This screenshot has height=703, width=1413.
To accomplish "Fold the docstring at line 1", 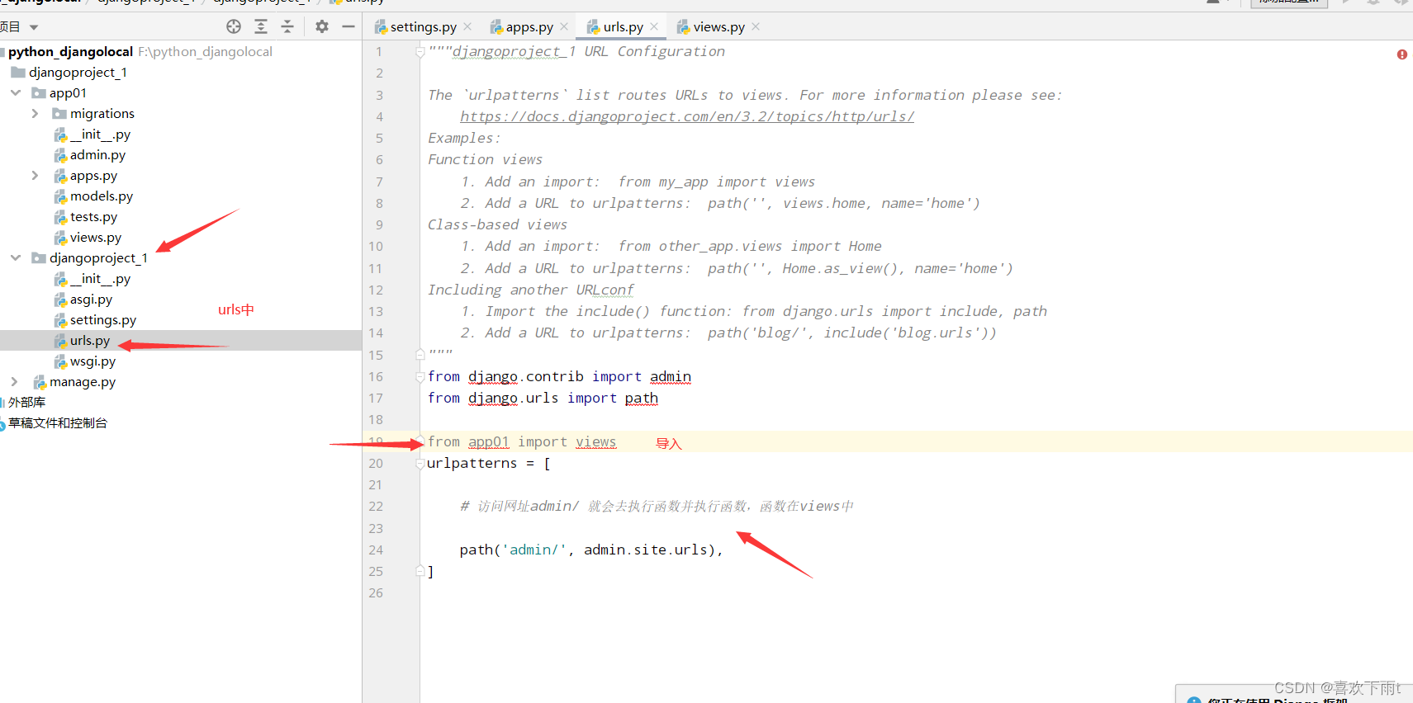I will (x=420, y=51).
